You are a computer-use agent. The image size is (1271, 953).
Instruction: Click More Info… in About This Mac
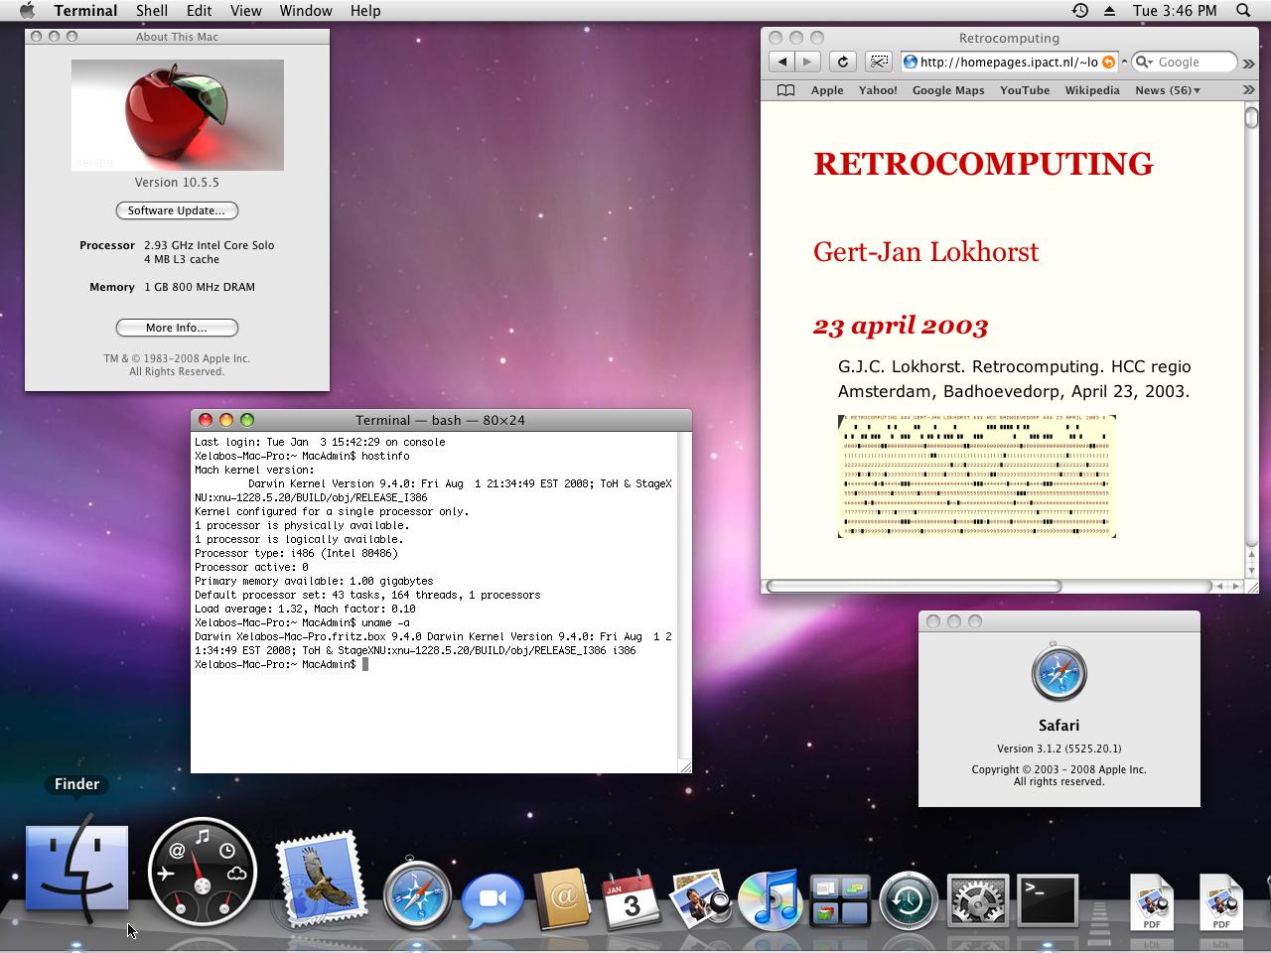click(177, 328)
